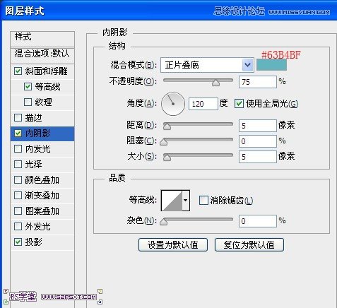Enable the 外发光 checkbox

pos(18,227)
